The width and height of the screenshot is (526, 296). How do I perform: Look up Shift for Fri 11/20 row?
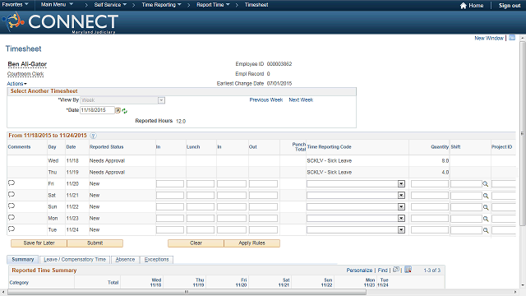(x=486, y=184)
